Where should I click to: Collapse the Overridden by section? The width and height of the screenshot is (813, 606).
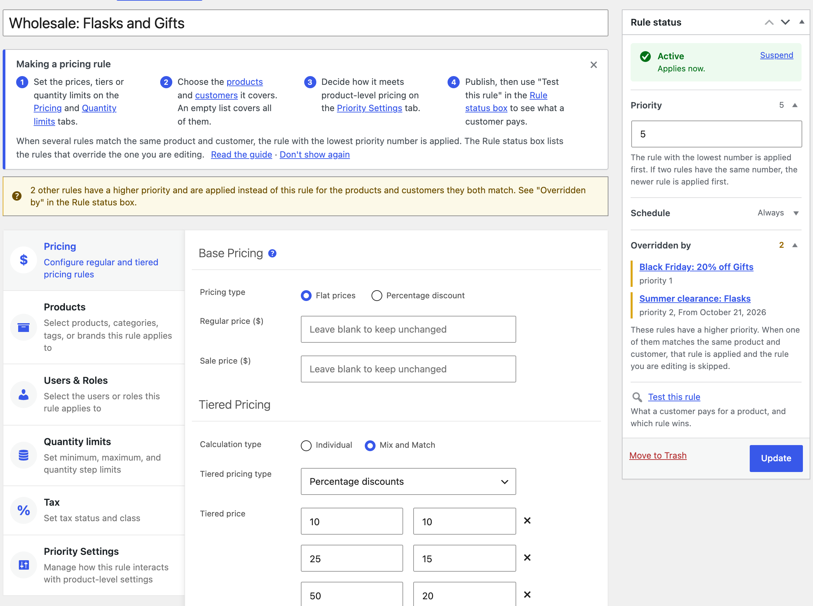click(795, 245)
